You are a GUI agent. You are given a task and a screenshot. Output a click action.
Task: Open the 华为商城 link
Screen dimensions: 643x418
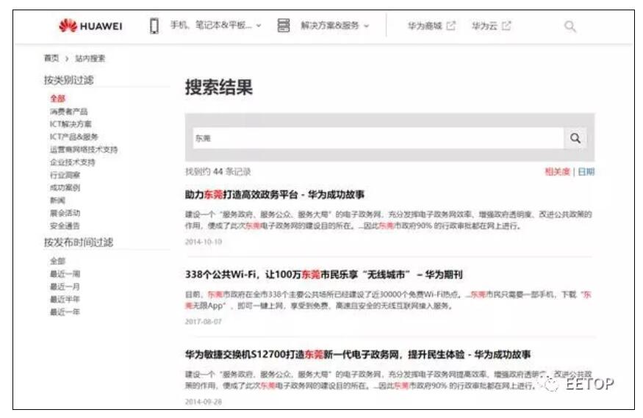[x=425, y=26]
